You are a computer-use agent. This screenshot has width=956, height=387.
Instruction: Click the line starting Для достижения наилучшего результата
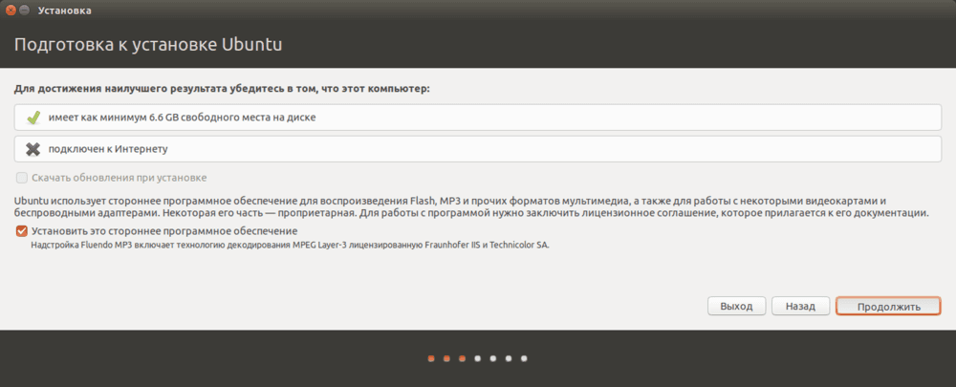pyautogui.click(x=222, y=89)
